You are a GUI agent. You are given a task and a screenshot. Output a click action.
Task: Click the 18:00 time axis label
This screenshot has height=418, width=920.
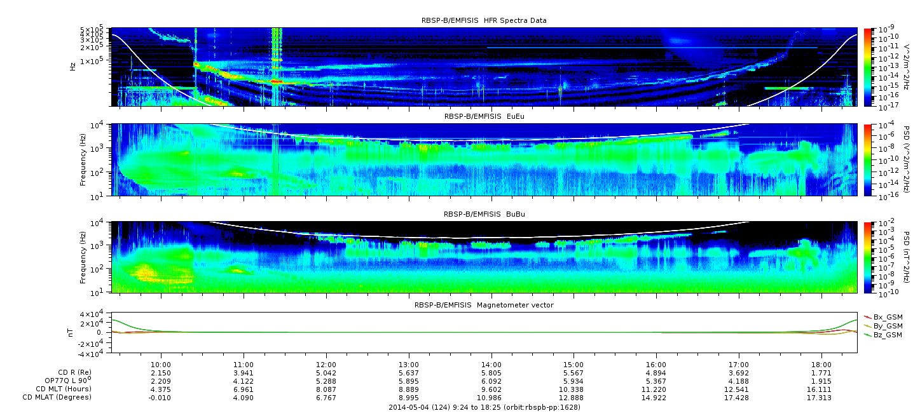pos(821,364)
